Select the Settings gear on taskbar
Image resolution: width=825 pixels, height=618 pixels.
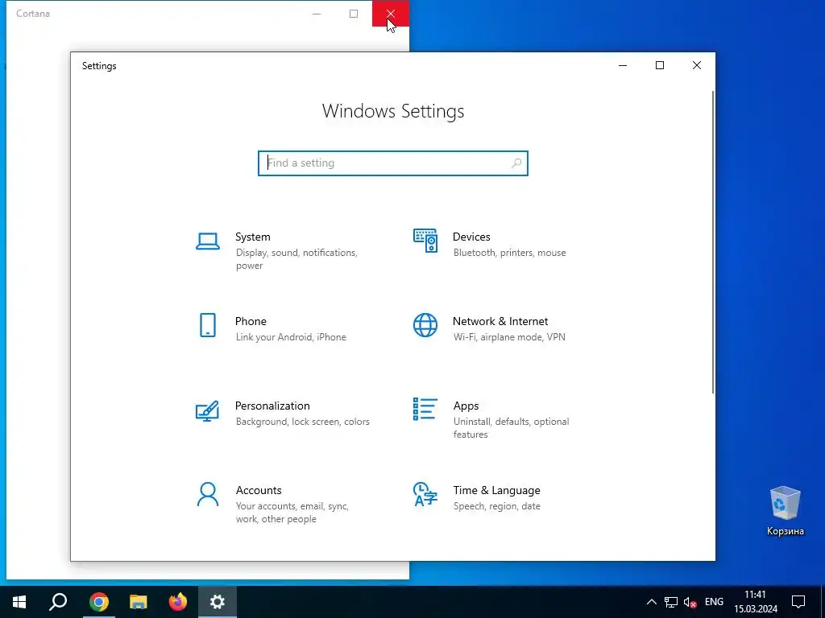tap(218, 602)
